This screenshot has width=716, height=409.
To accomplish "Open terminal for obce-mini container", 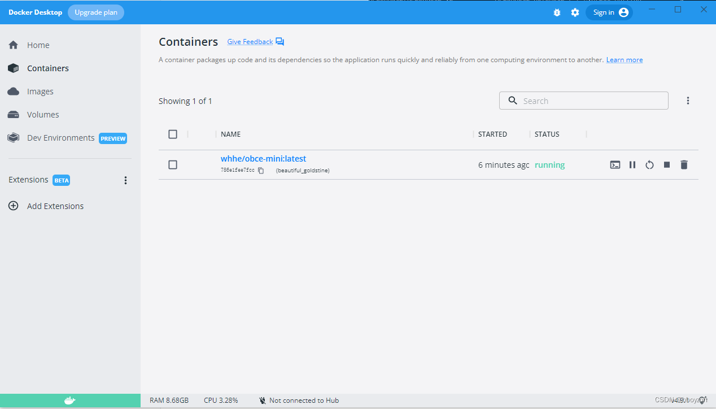I will click(x=615, y=165).
